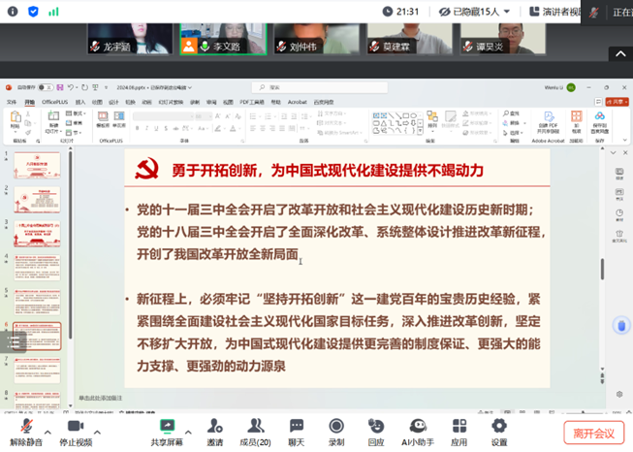Open the Acrobat ribbon tab
The image size is (633, 452).
click(297, 101)
